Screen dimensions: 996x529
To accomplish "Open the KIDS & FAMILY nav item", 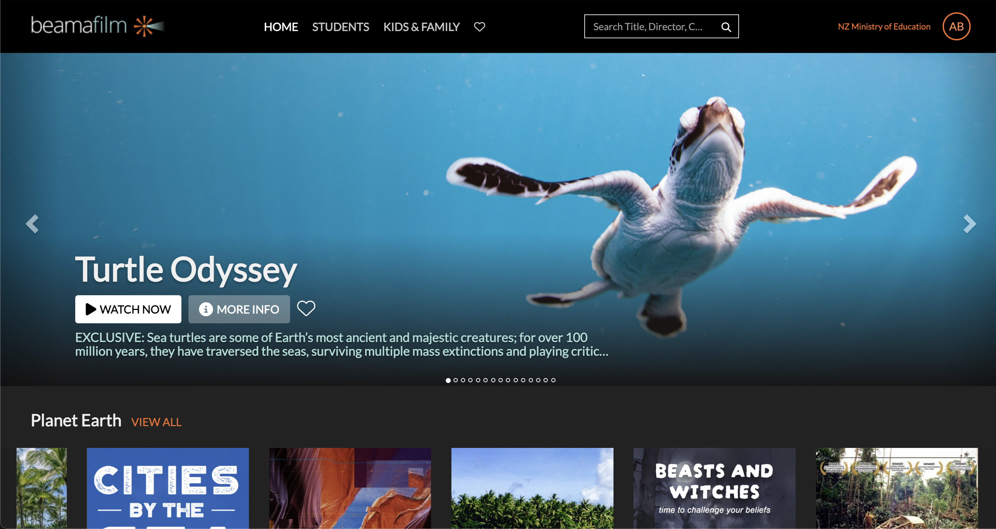I will [422, 27].
